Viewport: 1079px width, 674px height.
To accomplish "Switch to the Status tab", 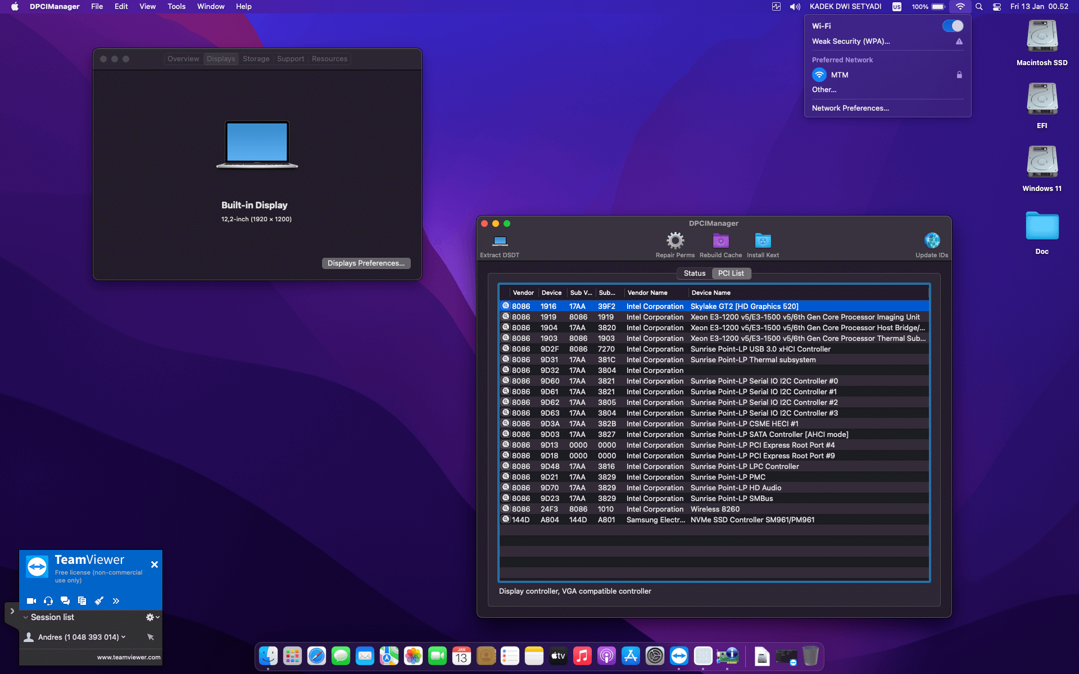I will point(695,274).
